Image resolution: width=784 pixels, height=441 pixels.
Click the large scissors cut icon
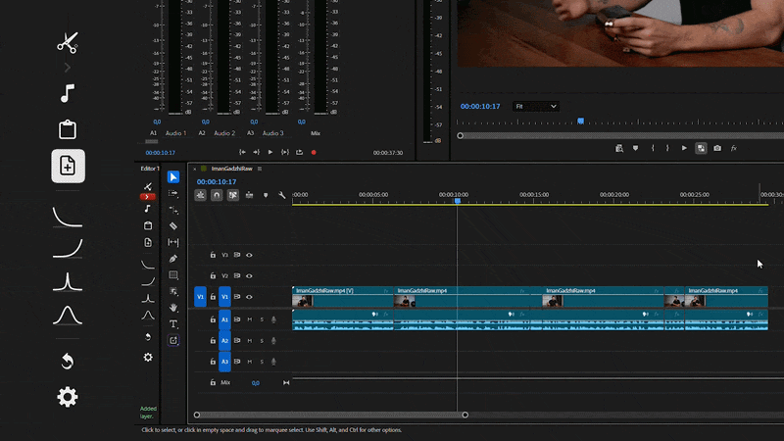click(67, 42)
